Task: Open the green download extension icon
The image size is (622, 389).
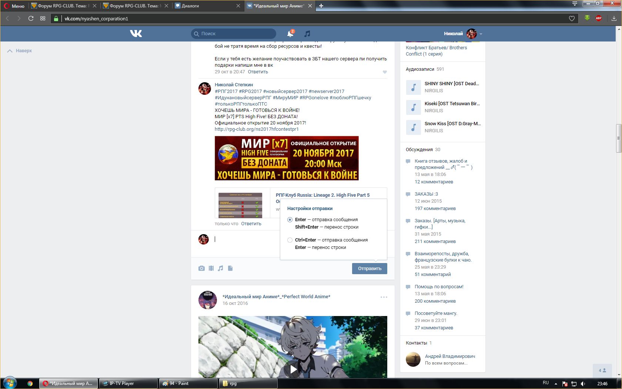Action: (587, 18)
